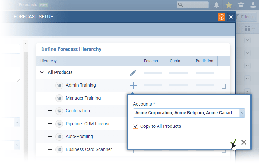259x165 pixels.
Task: Click the Quota column header
Action: click(x=175, y=61)
